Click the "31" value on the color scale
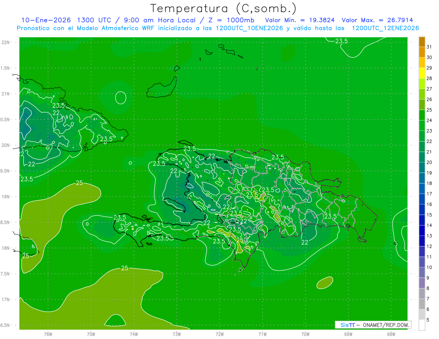Viewport: 439px width, 339px height. 429,47
